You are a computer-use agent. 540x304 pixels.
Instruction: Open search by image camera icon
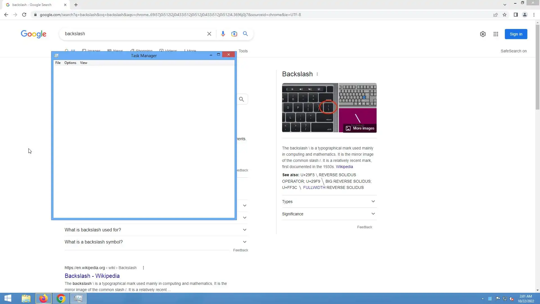[234, 34]
